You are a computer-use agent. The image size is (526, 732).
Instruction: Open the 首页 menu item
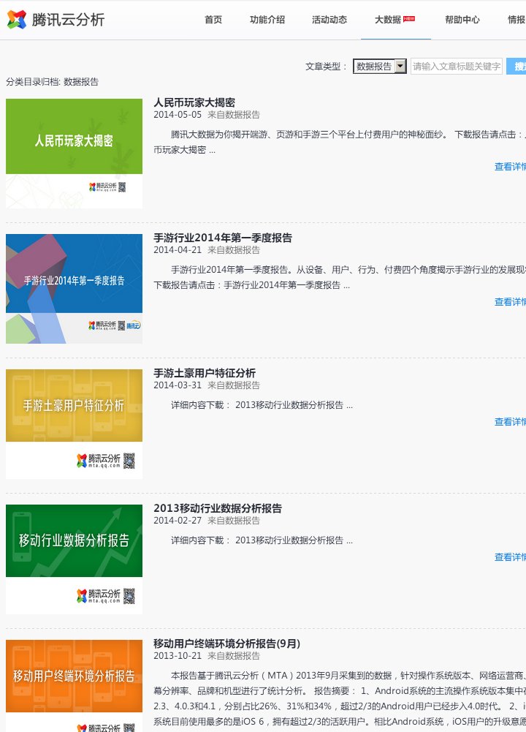pos(213,20)
